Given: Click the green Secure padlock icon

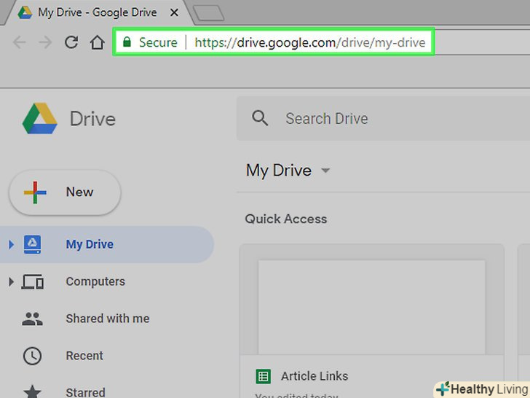Looking at the screenshot, I should [x=127, y=42].
